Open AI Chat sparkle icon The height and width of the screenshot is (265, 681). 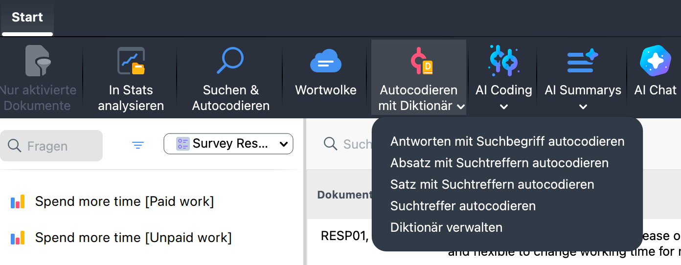655,61
